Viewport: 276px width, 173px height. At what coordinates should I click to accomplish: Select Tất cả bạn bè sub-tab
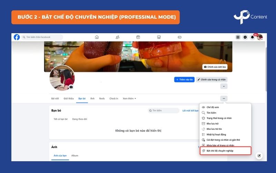(61, 119)
